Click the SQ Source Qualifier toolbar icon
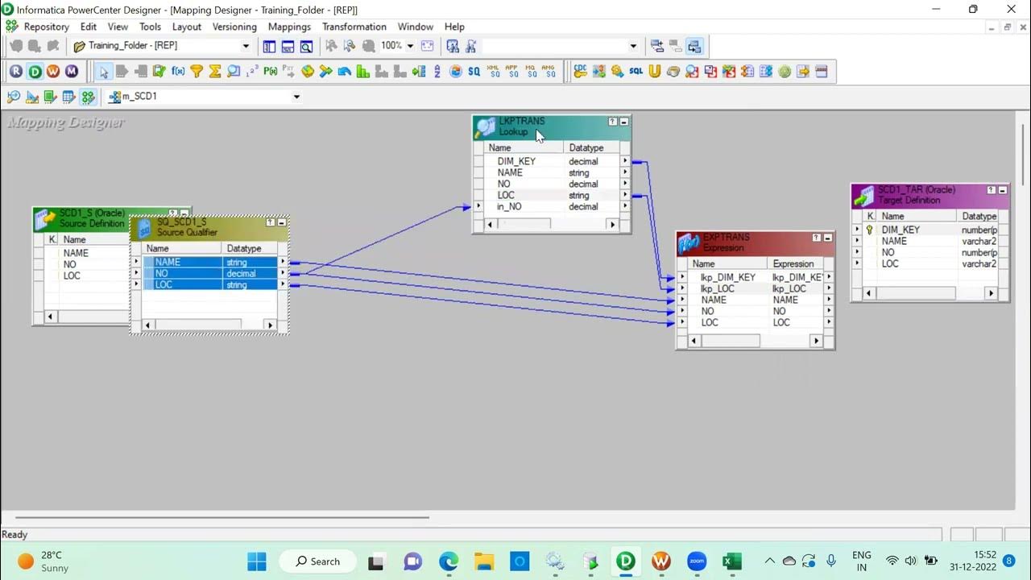The image size is (1031, 580). tap(474, 72)
